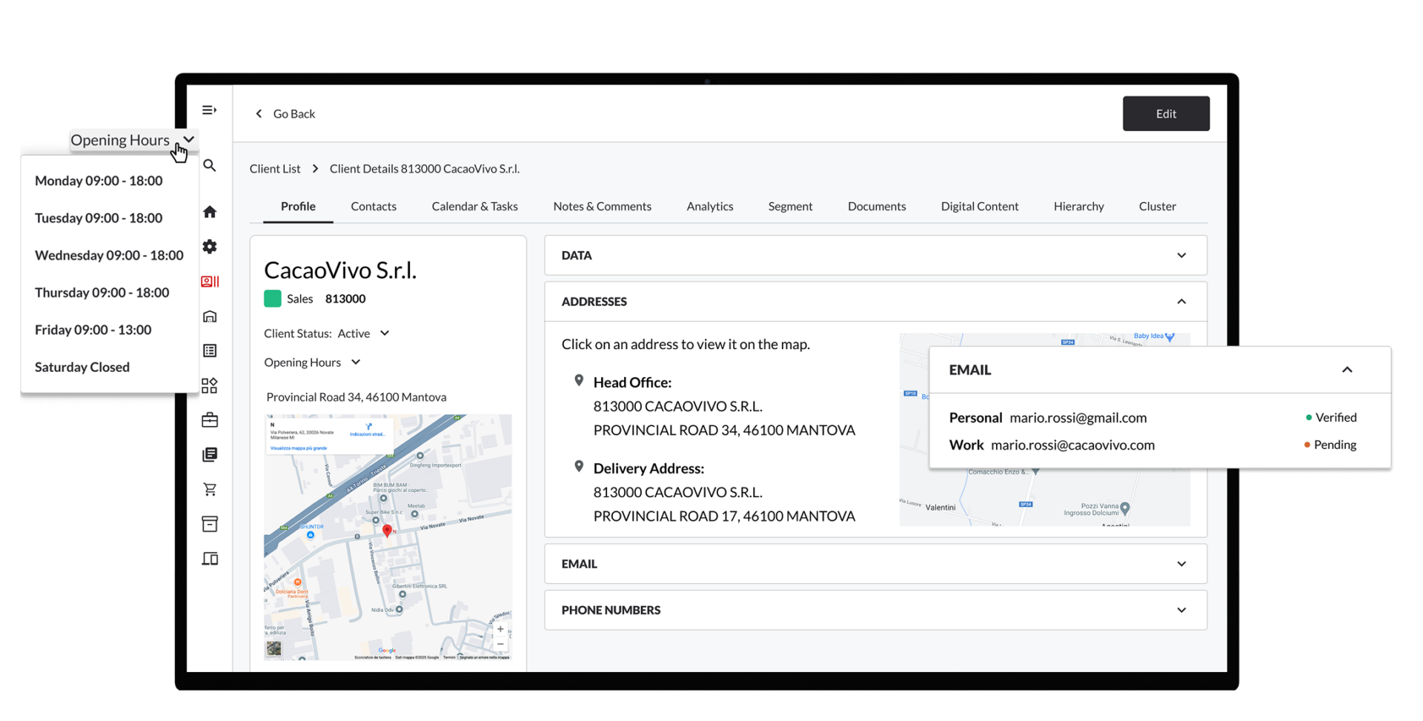Click the Edit button
This screenshot has height=721, width=1423.
1166,114
